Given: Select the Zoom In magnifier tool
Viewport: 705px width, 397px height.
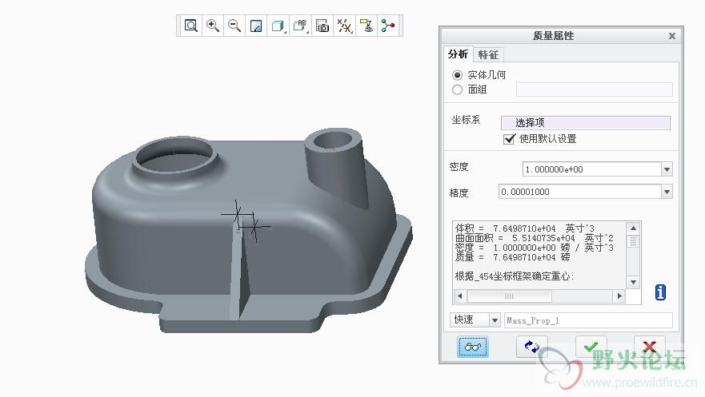Looking at the screenshot, I should [x=213, y=26].
